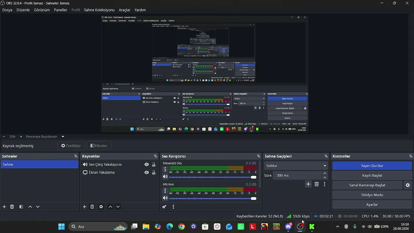Viewport: 414px width, 233px height.
Task: Remove scene transition trash icon
Action: [317, 184]
